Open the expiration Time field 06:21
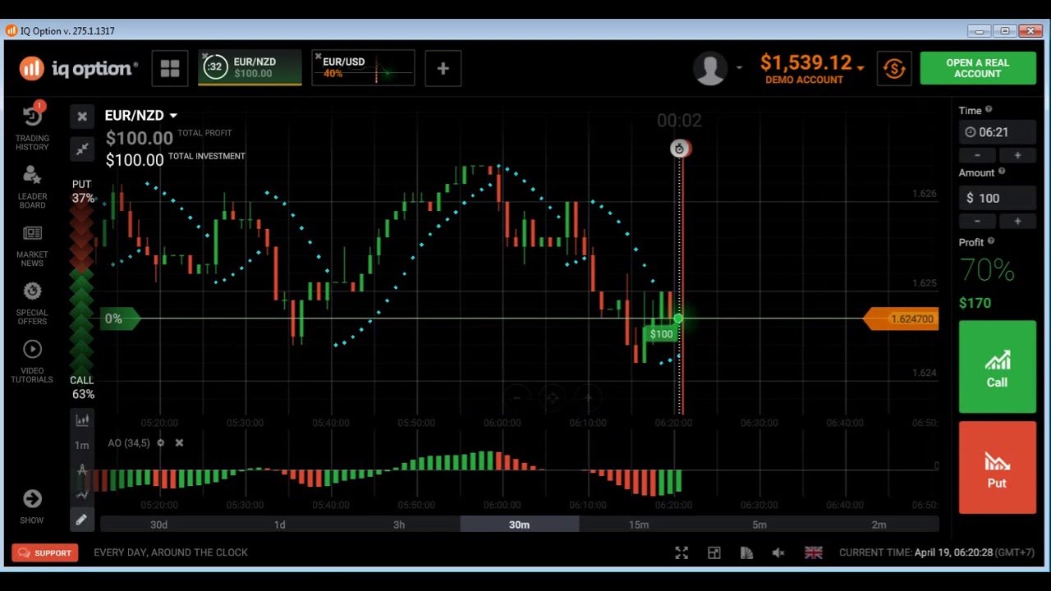 pyautogui.click(x=998, y=132)
